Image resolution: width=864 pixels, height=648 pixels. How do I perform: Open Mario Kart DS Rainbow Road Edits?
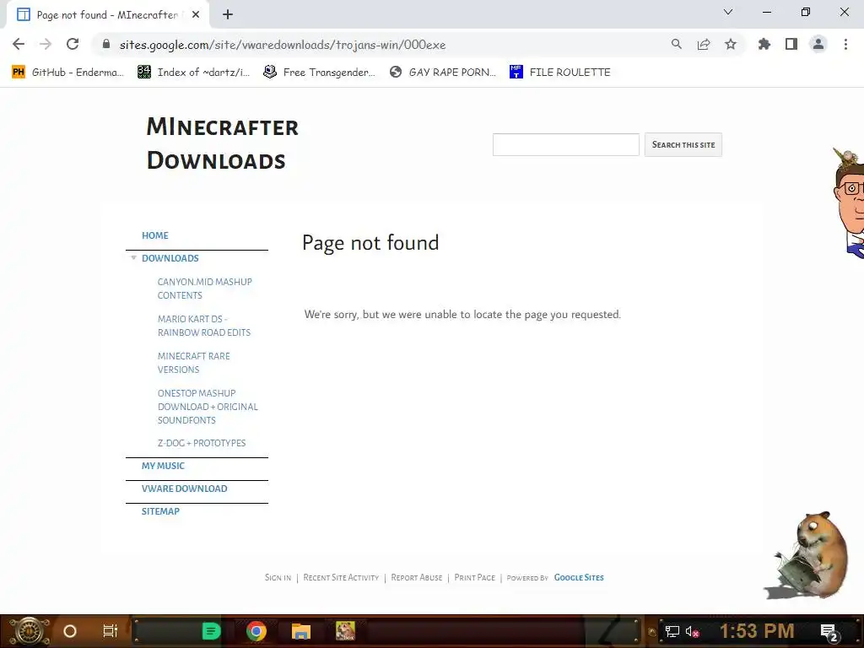tap(204, 326)
